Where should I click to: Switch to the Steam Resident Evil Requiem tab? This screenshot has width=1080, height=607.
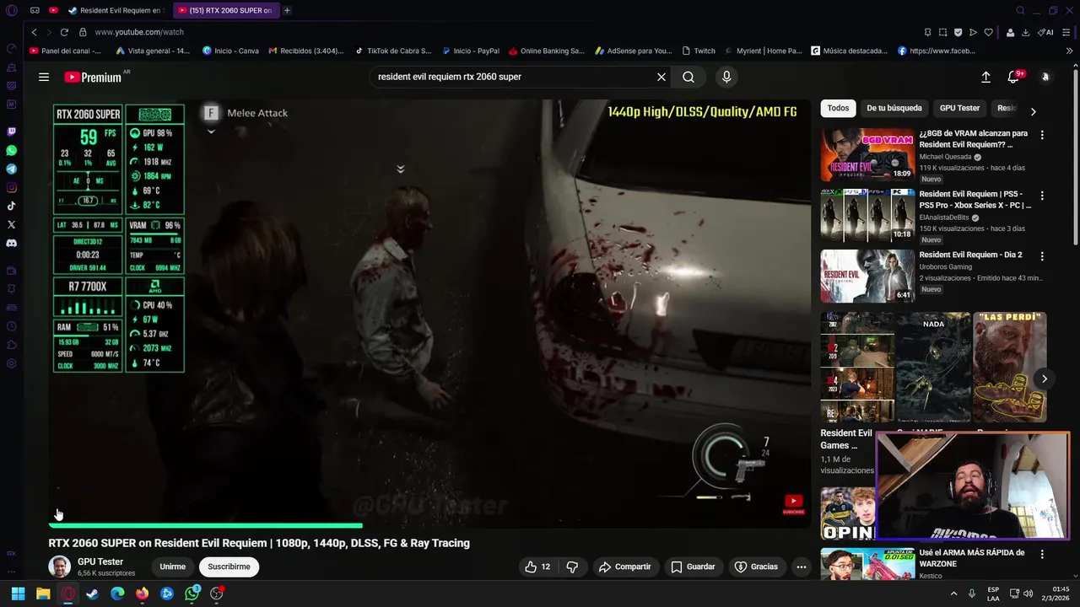click(x=115, y=10)
